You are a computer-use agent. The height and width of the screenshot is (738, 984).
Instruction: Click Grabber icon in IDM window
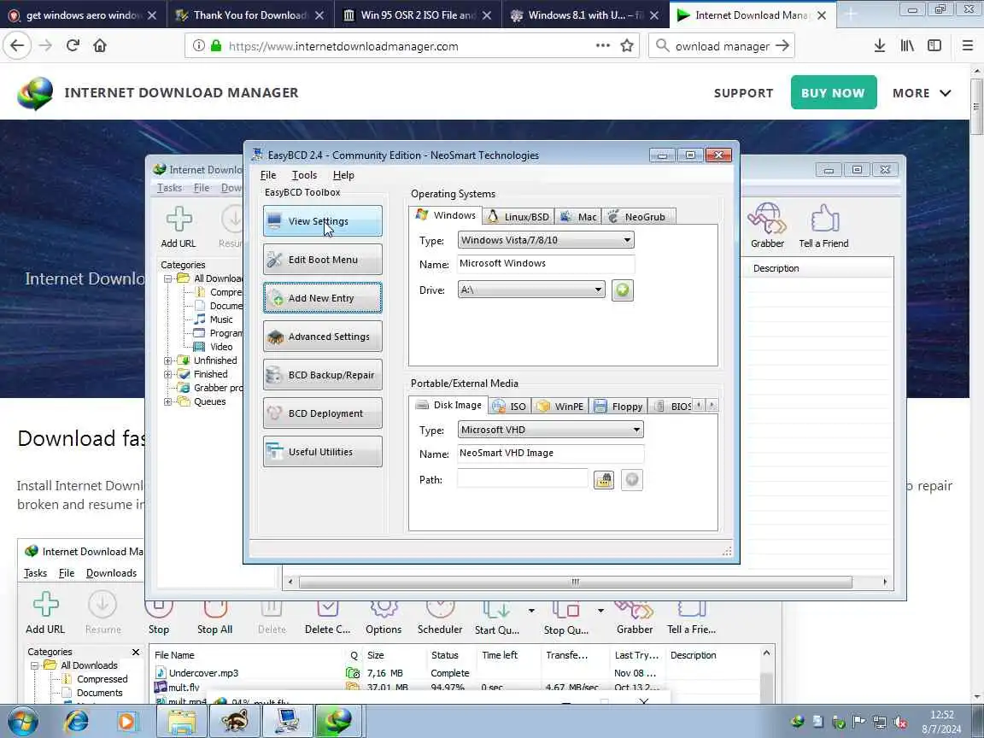[767, 225]
